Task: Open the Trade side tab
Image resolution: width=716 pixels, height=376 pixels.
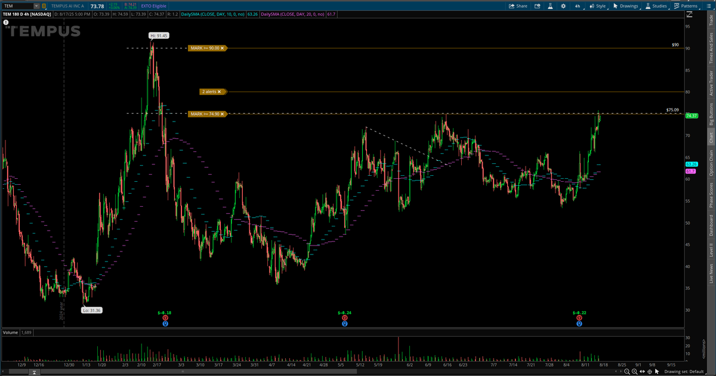Action: (x=711, y=21)
